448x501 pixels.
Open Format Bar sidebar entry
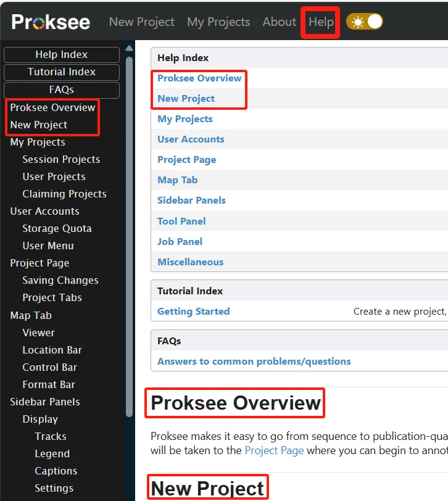[x=49, y=384]
